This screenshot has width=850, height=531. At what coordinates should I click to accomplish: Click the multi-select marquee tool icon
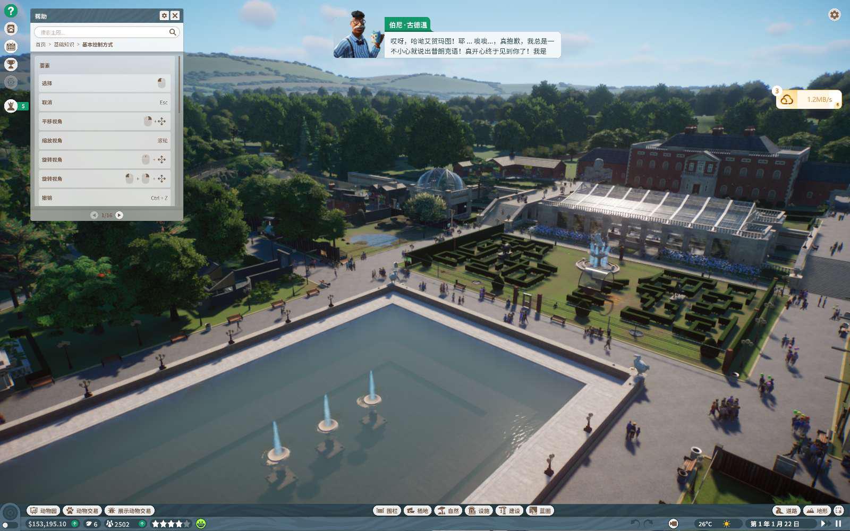pyautogui.click(x=839, y=511)
